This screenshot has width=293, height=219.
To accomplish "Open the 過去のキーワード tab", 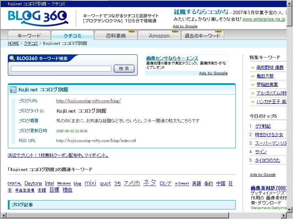I will click(202, 35).
